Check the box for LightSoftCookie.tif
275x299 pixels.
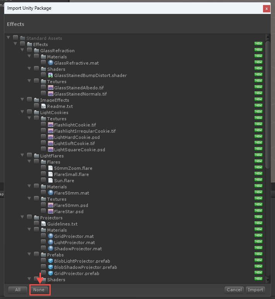[x=43, y=143]
